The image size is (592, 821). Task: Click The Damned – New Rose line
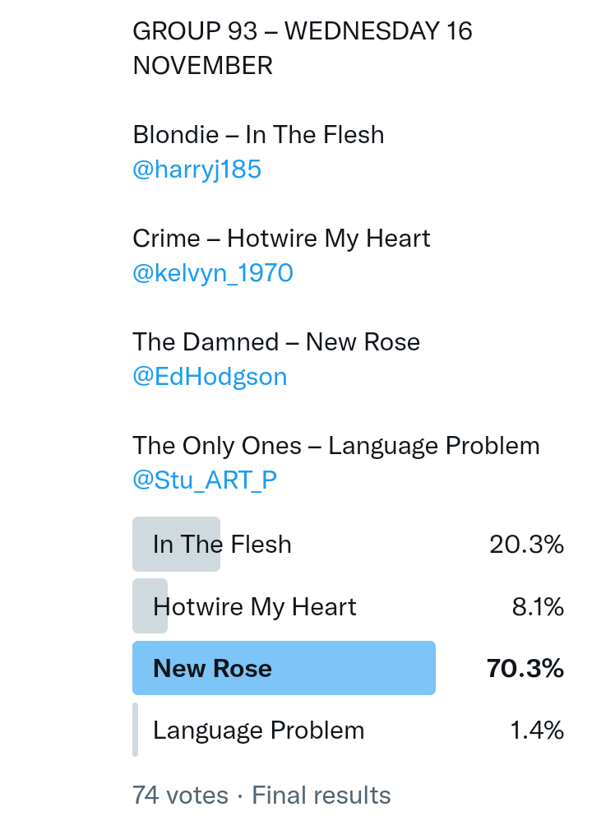(276, 342)
